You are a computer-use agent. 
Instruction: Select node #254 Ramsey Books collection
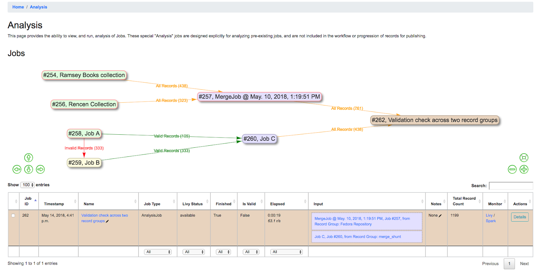pyautogui.click(x=84, y=75)
